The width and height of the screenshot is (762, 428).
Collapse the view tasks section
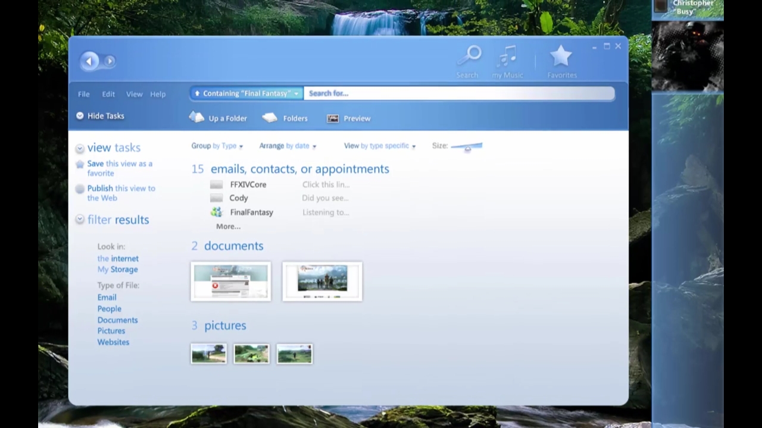click(80, 148)
